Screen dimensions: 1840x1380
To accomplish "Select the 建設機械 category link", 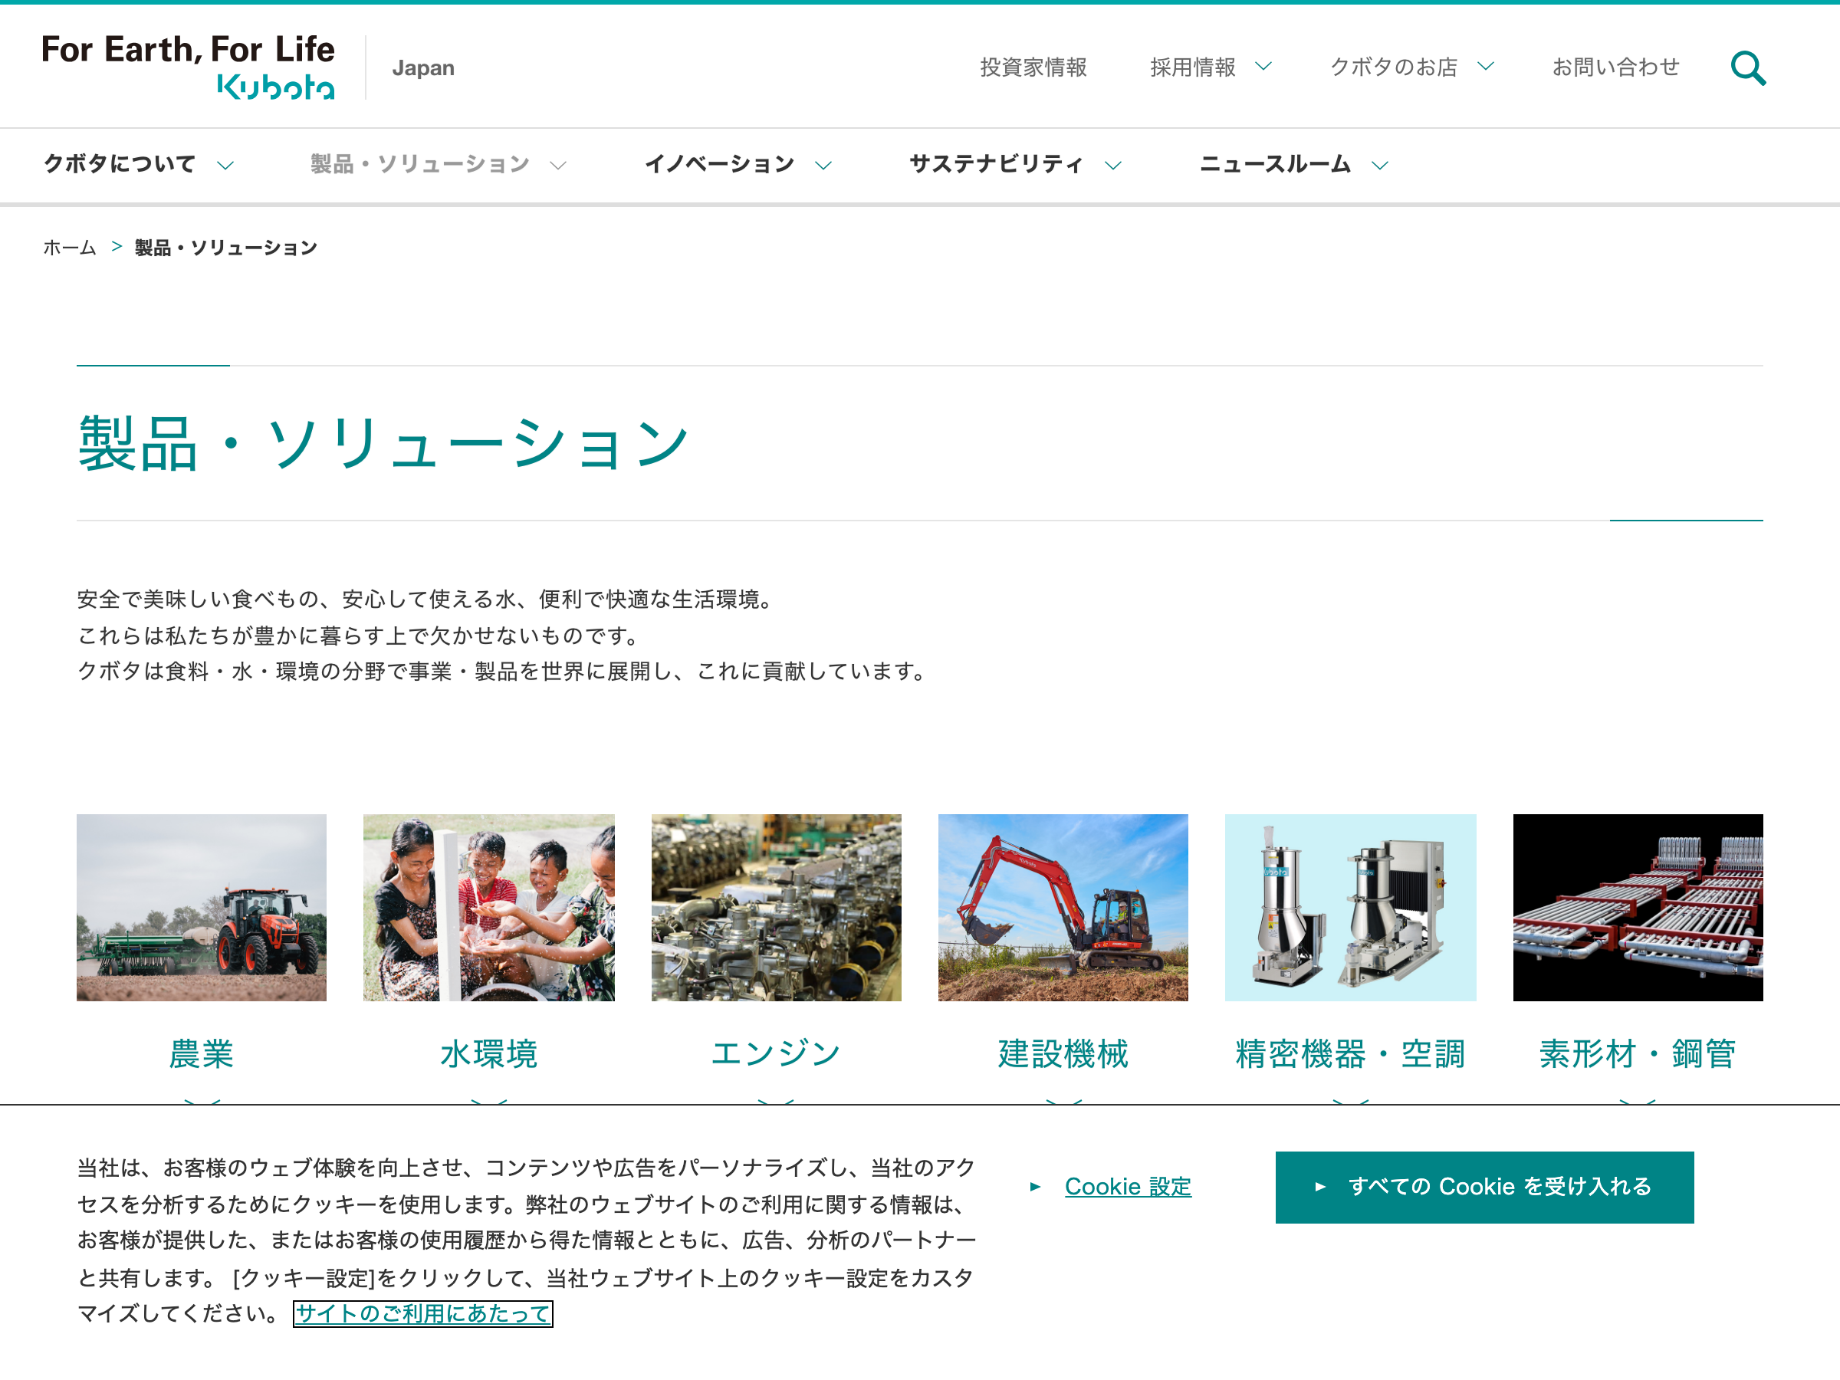I will coord(1063,1054).
